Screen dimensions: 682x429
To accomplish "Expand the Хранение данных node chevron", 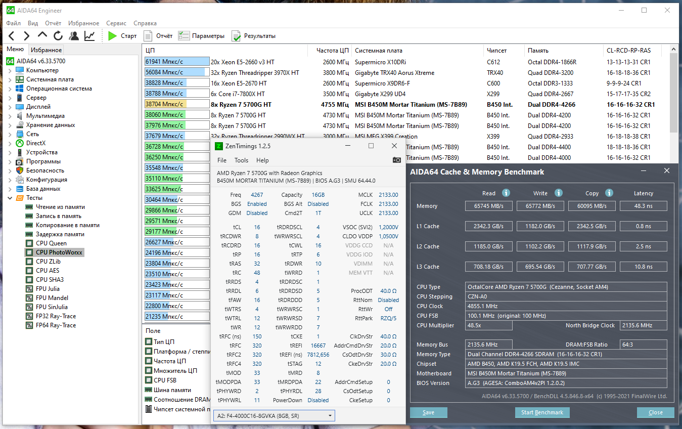I will [x=10, y=125].
